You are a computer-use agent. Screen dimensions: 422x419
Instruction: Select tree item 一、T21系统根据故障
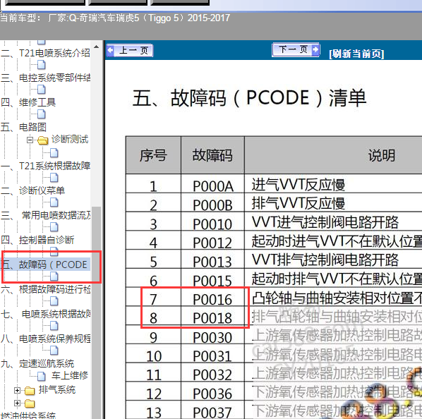(45, 166)
